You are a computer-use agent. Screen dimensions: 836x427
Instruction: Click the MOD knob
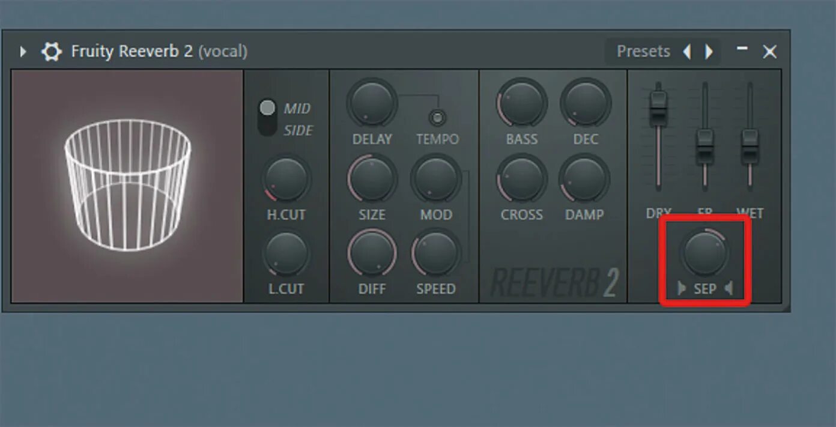click(x=436, y=178)
